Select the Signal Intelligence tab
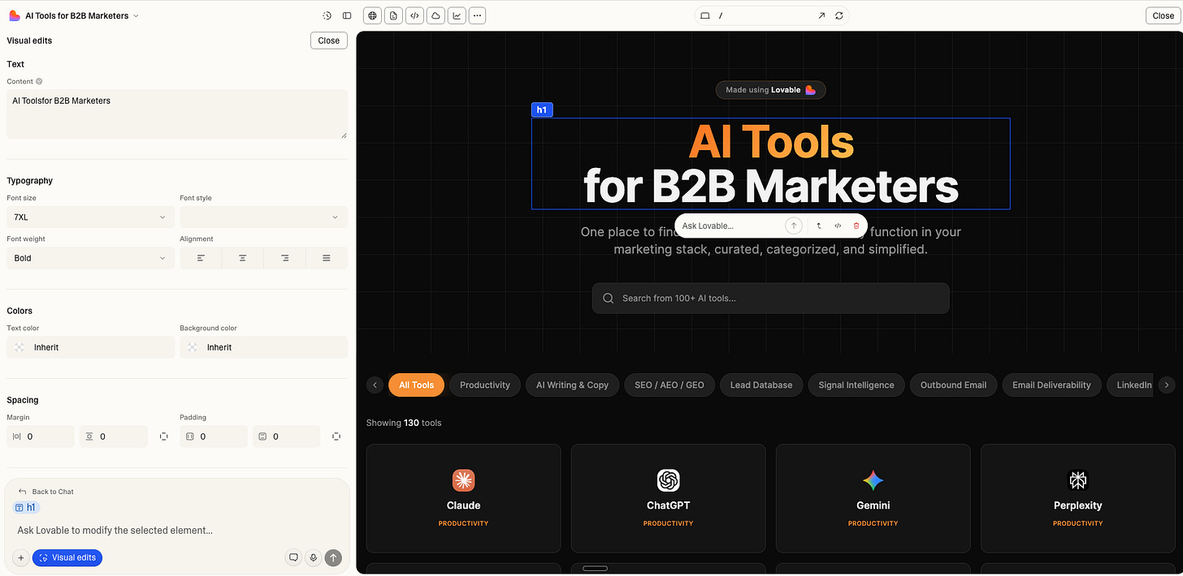 point(856,385)
